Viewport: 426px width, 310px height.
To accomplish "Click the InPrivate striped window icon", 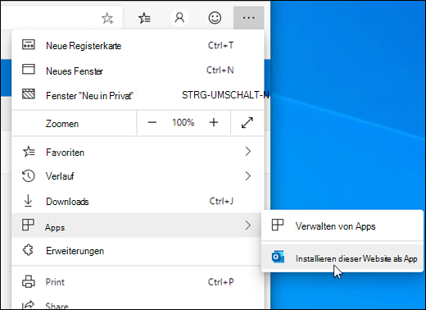I will (x=29, y=93).
